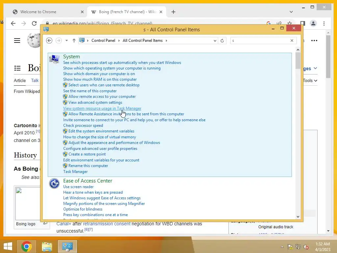Open Windows Start button
The image size is (337, 253).
pyautogui.click(x=8, y=246)
